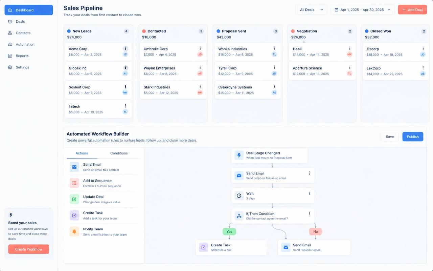Click the Create Task action in the list
Screen dimensions: 433x271
point(103,215)
